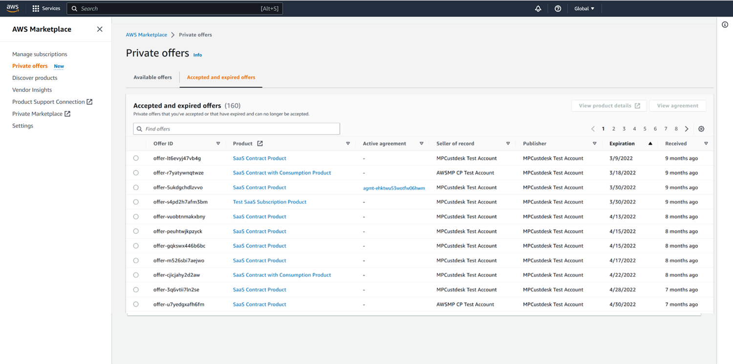Click expiration date 3/9/2022
733x364 pixels.
(621, 158)
